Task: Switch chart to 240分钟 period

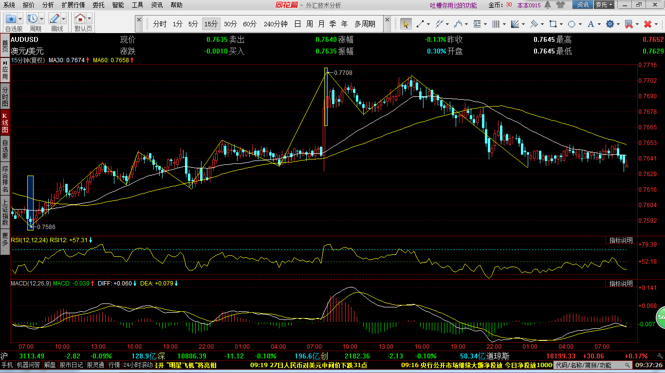Action: [x=276, y=24]
